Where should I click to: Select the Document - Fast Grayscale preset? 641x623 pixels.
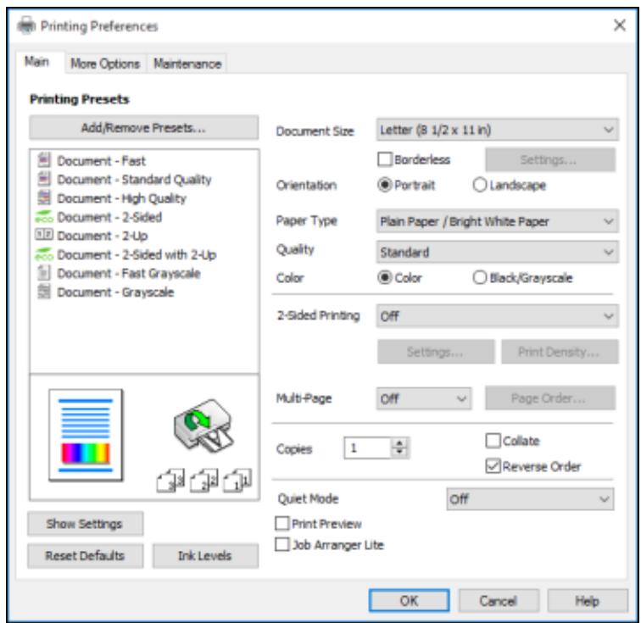pos(129,273)
